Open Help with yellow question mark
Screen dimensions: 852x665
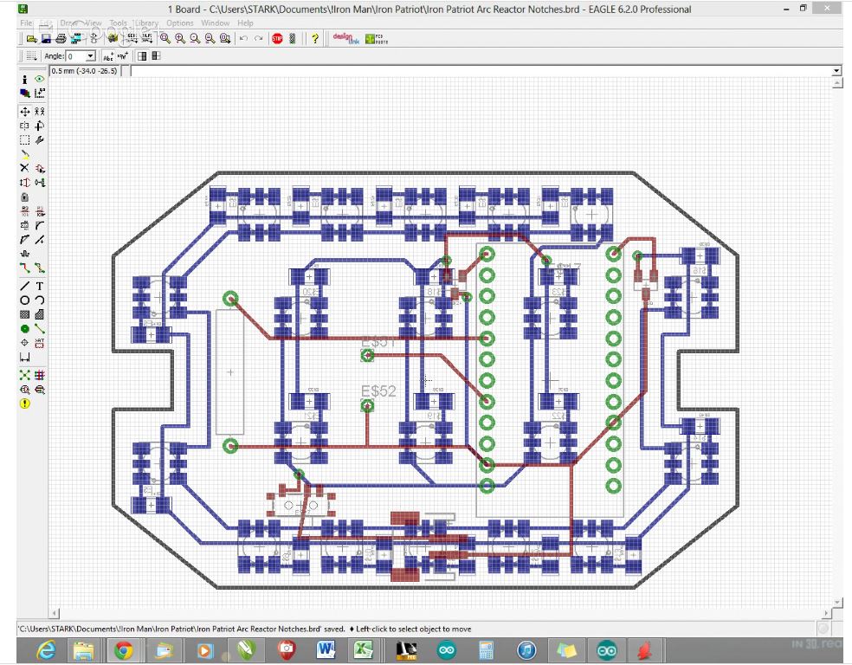pos(314,39)
